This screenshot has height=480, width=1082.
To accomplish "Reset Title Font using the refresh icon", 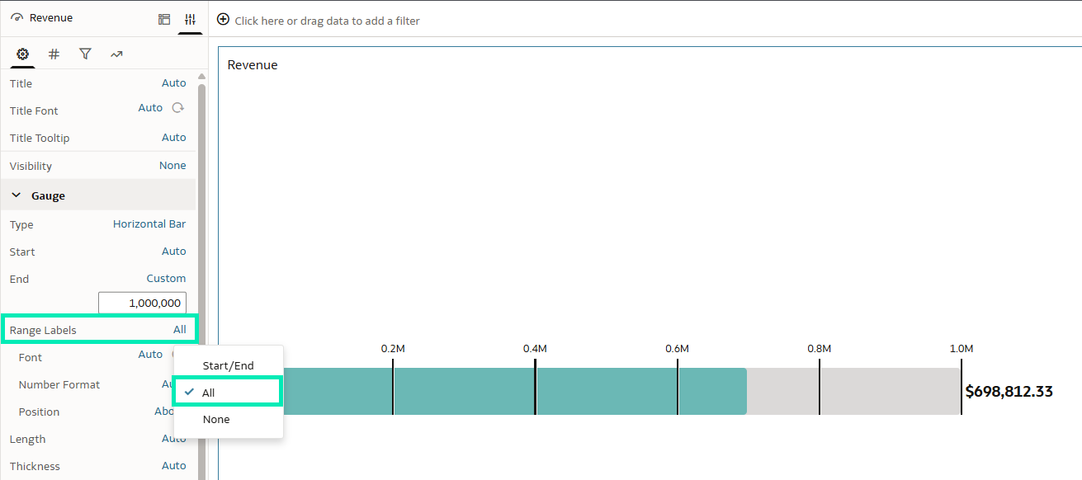I will click(x=177, y=108).
